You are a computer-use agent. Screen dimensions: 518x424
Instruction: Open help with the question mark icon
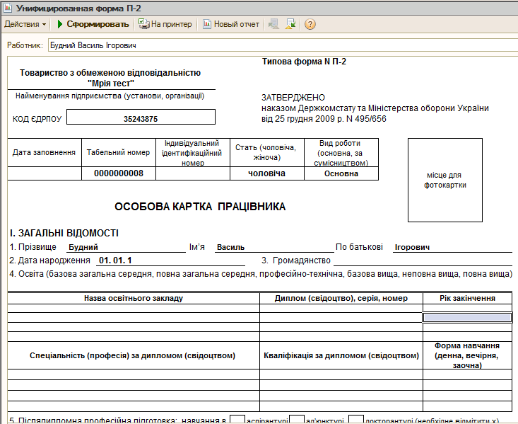[x=310, y=24]
